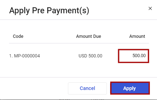Cancel applying the prepayment

[x=87, y=88]
